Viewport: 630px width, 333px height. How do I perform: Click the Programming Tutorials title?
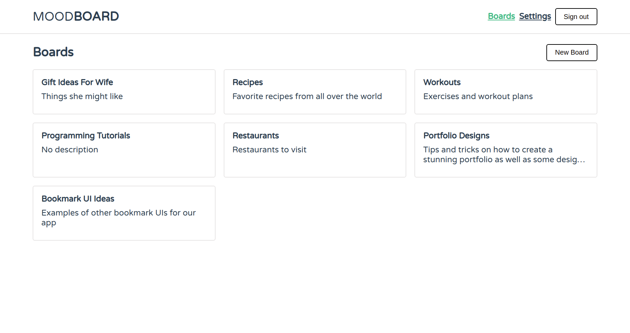86,136
